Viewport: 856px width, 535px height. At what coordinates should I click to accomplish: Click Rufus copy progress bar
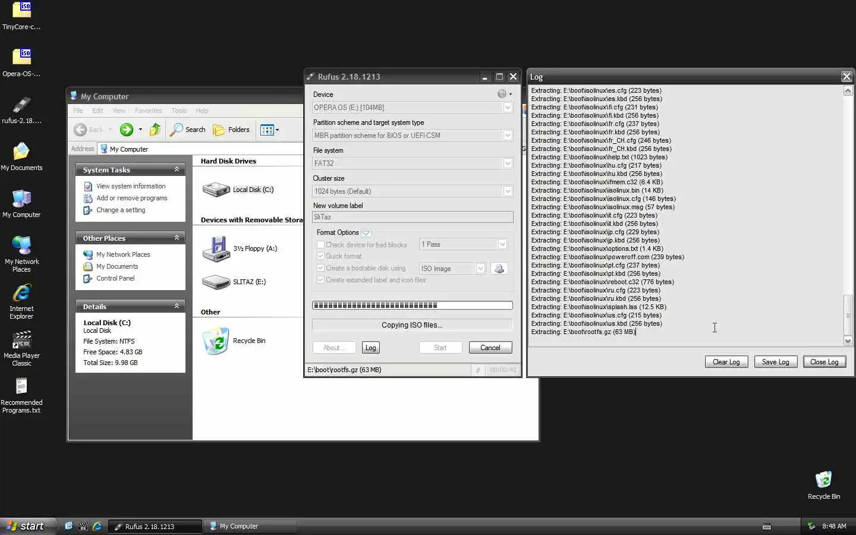[413, 306]
